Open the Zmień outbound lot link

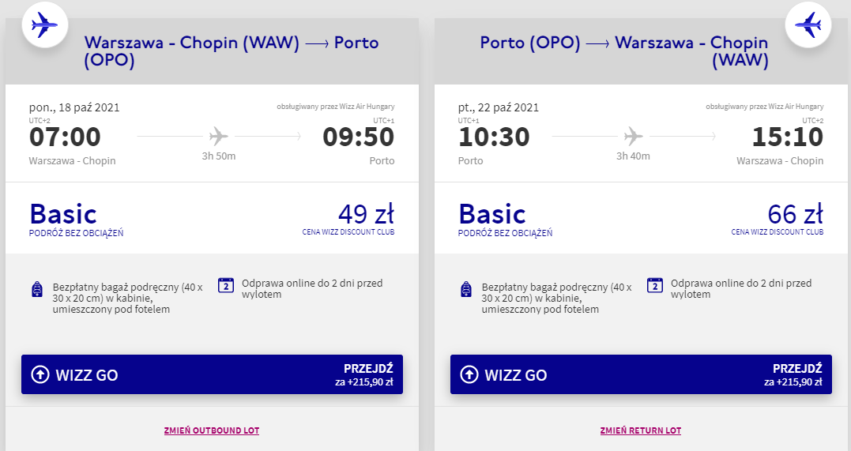212,430
